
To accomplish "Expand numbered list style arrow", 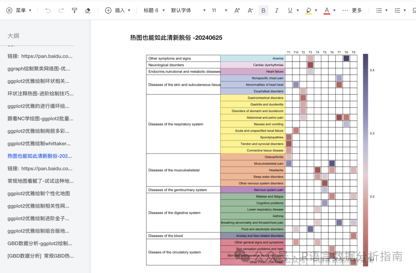I will (404, 10).
